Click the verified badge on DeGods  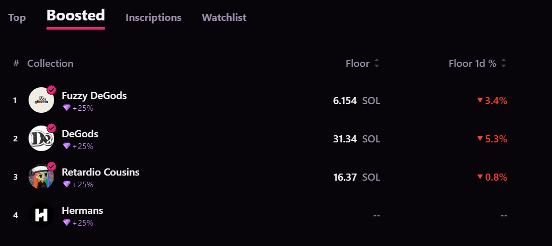coord(51,128)
